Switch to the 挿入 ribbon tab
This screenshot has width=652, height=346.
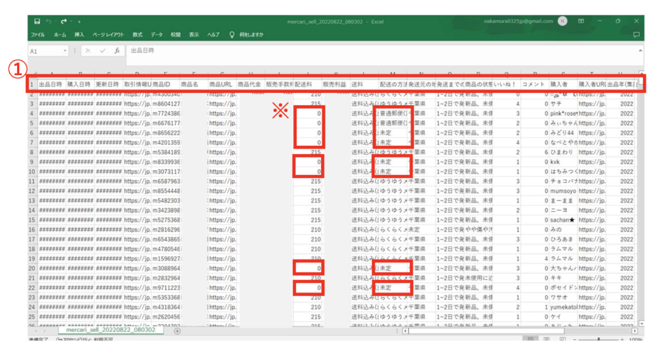tap(79, 34)
